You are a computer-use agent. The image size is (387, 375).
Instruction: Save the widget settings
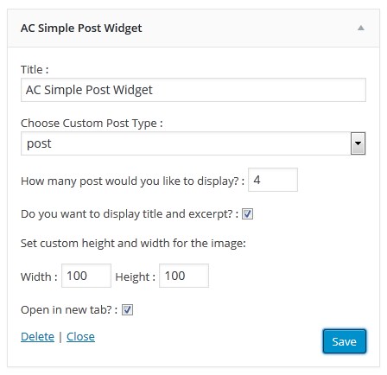[x=345, y=341]
